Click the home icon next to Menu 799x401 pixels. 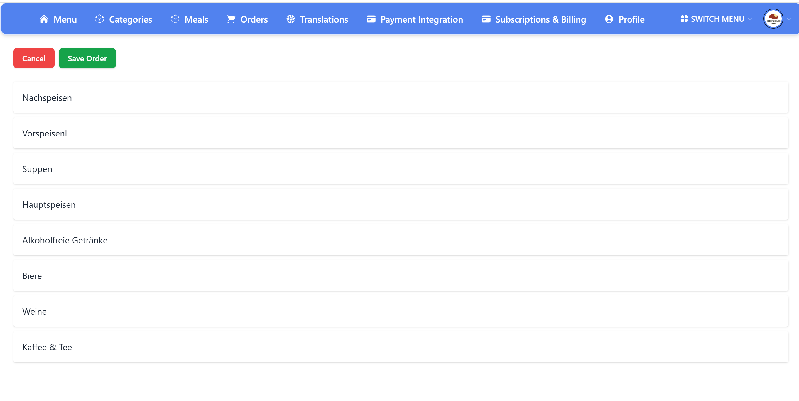pyautogui.click(x=44, y=19)
